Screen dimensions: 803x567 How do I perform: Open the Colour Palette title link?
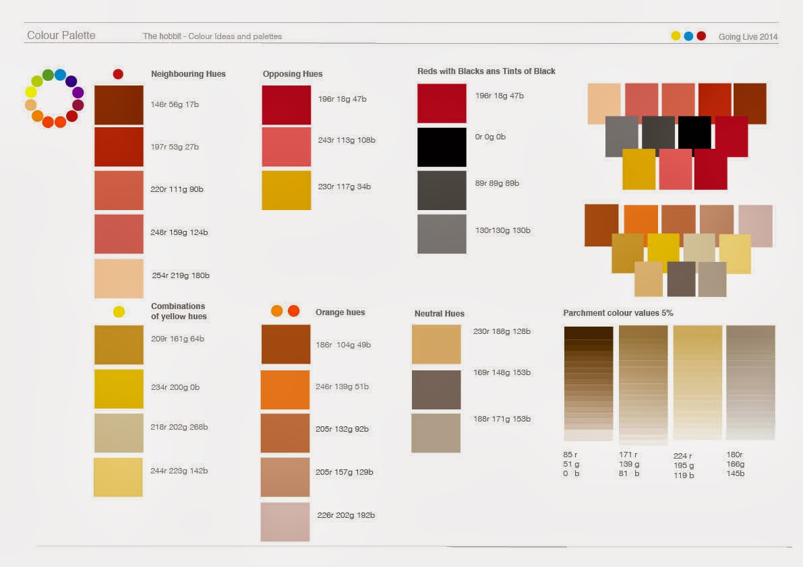tap(60, 35)
